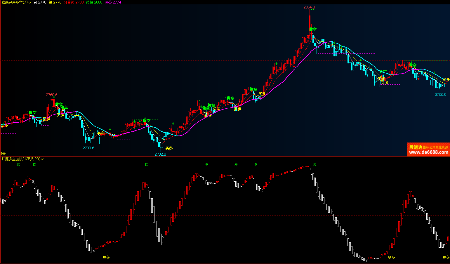The width and height of the screenshot is (450, 264).
Task: Click the magenta 波谷 2774 legend item
Action: [113, 2]
